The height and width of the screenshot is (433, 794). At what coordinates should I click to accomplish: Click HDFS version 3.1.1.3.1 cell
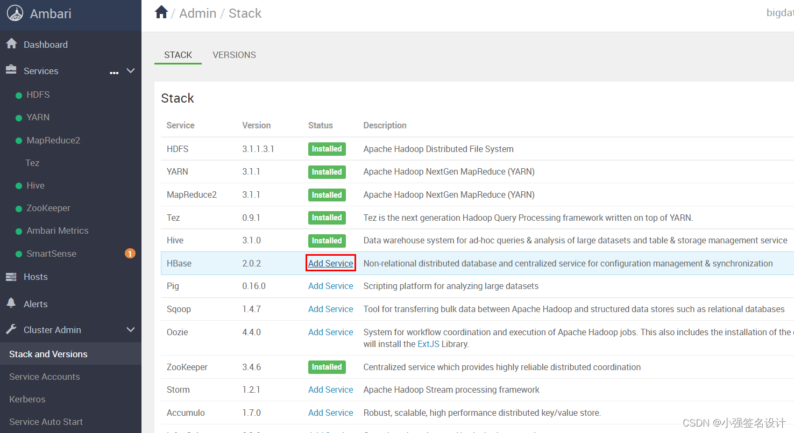click(x=258, y=149)
